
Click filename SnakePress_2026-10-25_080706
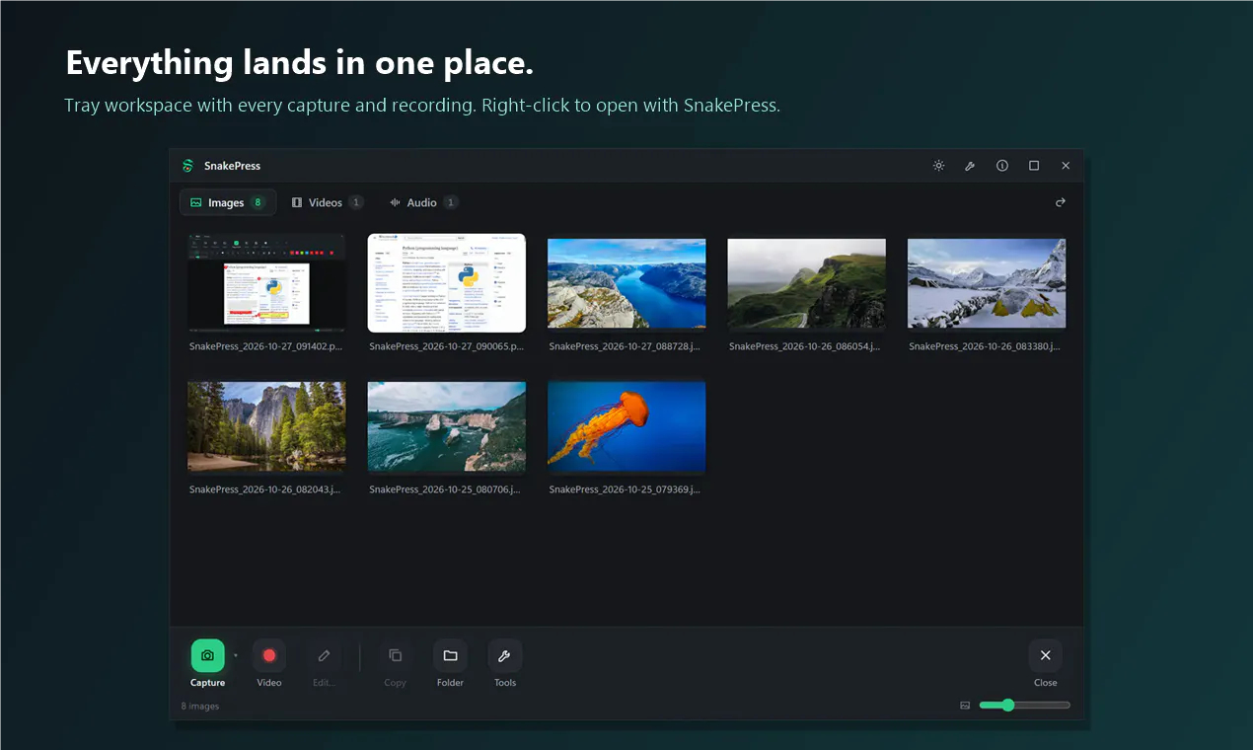447,489
